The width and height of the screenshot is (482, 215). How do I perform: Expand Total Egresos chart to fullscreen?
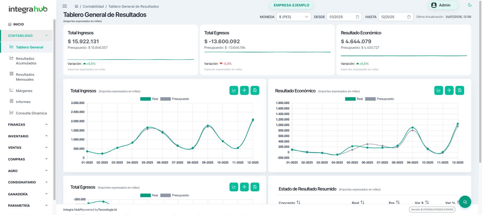(x=244, y=187)
